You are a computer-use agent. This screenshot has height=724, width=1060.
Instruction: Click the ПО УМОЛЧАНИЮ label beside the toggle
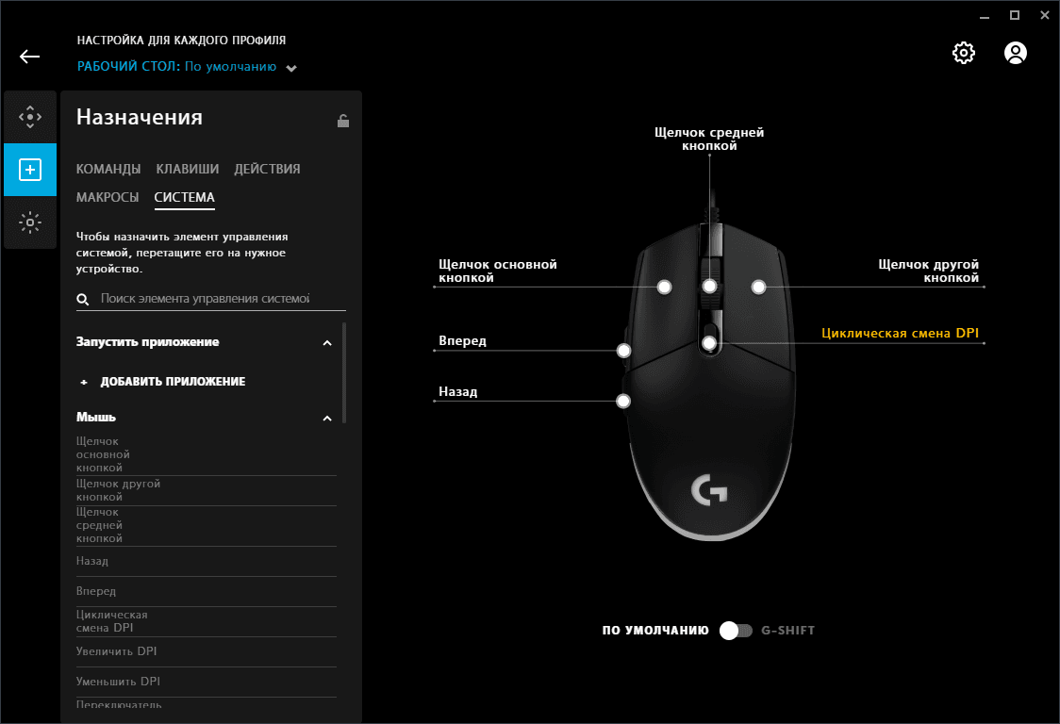[x=655, y=631]
